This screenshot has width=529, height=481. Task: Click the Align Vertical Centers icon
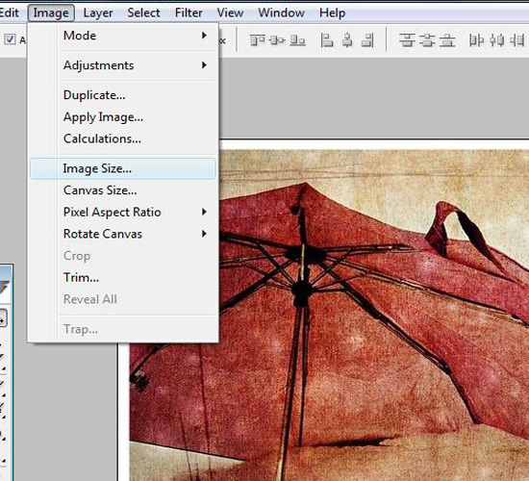click(277, 40)
